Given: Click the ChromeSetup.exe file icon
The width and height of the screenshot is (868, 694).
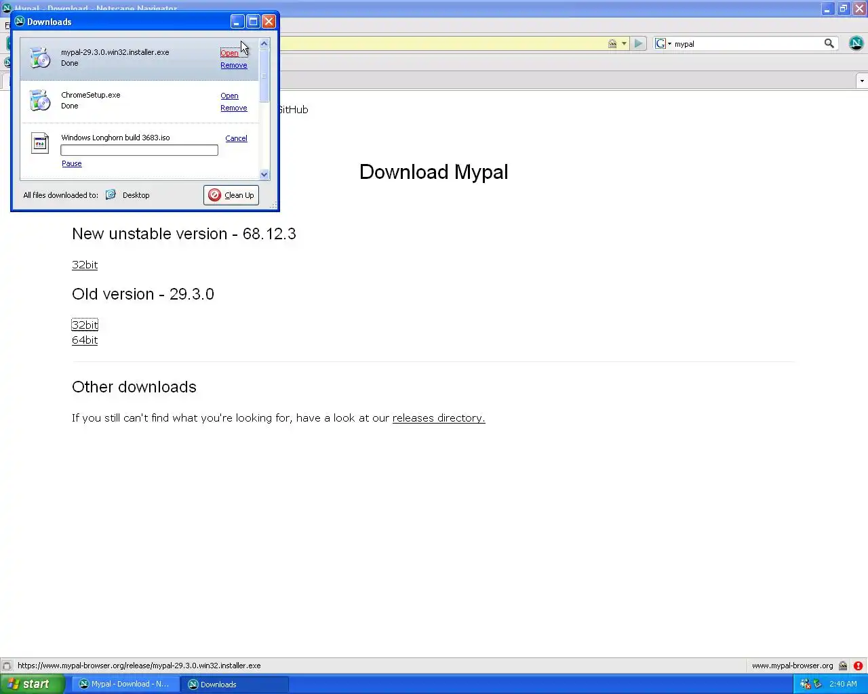Looking at the screenshot, I should tap(40, 100).
